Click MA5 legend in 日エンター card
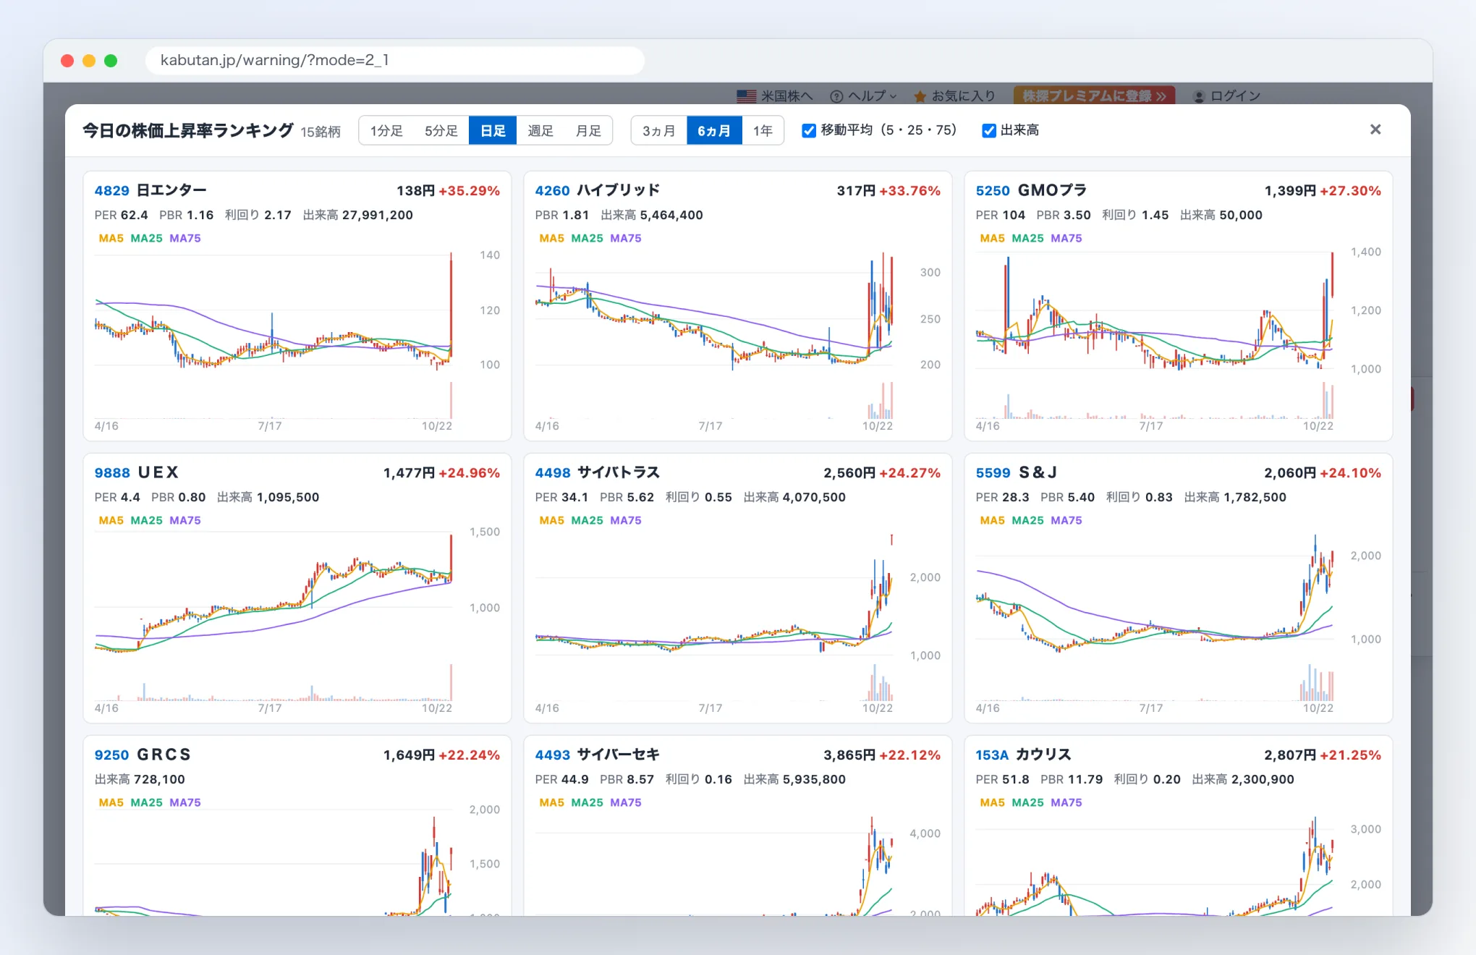This screenshot has height=955, width=1476. point(111,238)
